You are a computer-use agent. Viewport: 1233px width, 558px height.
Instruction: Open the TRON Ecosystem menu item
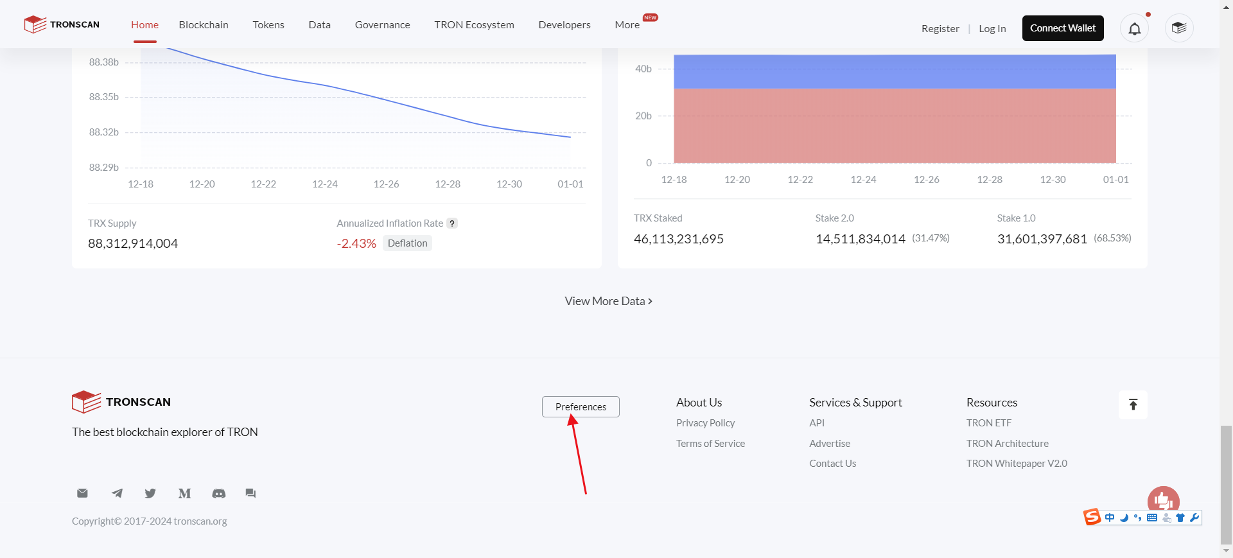tap(474, 24)
